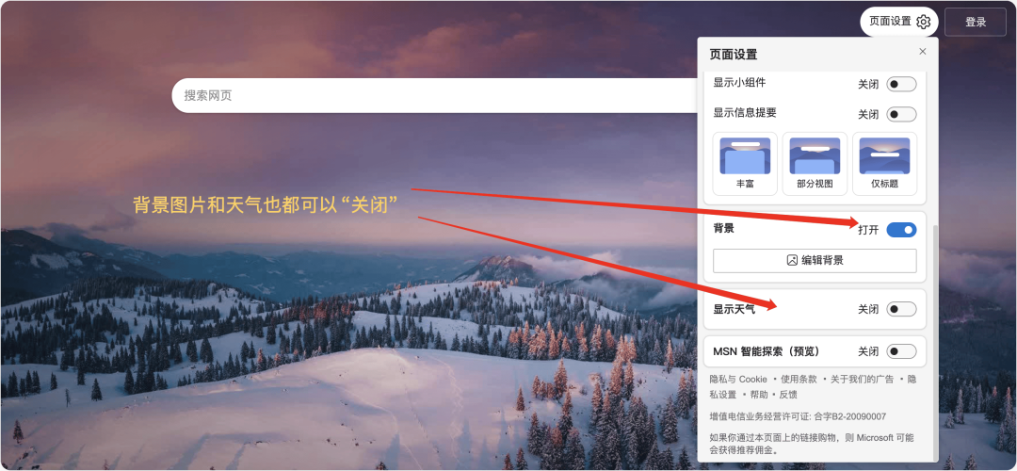
Task: Click the 登录 button
Action: [976, 22]
